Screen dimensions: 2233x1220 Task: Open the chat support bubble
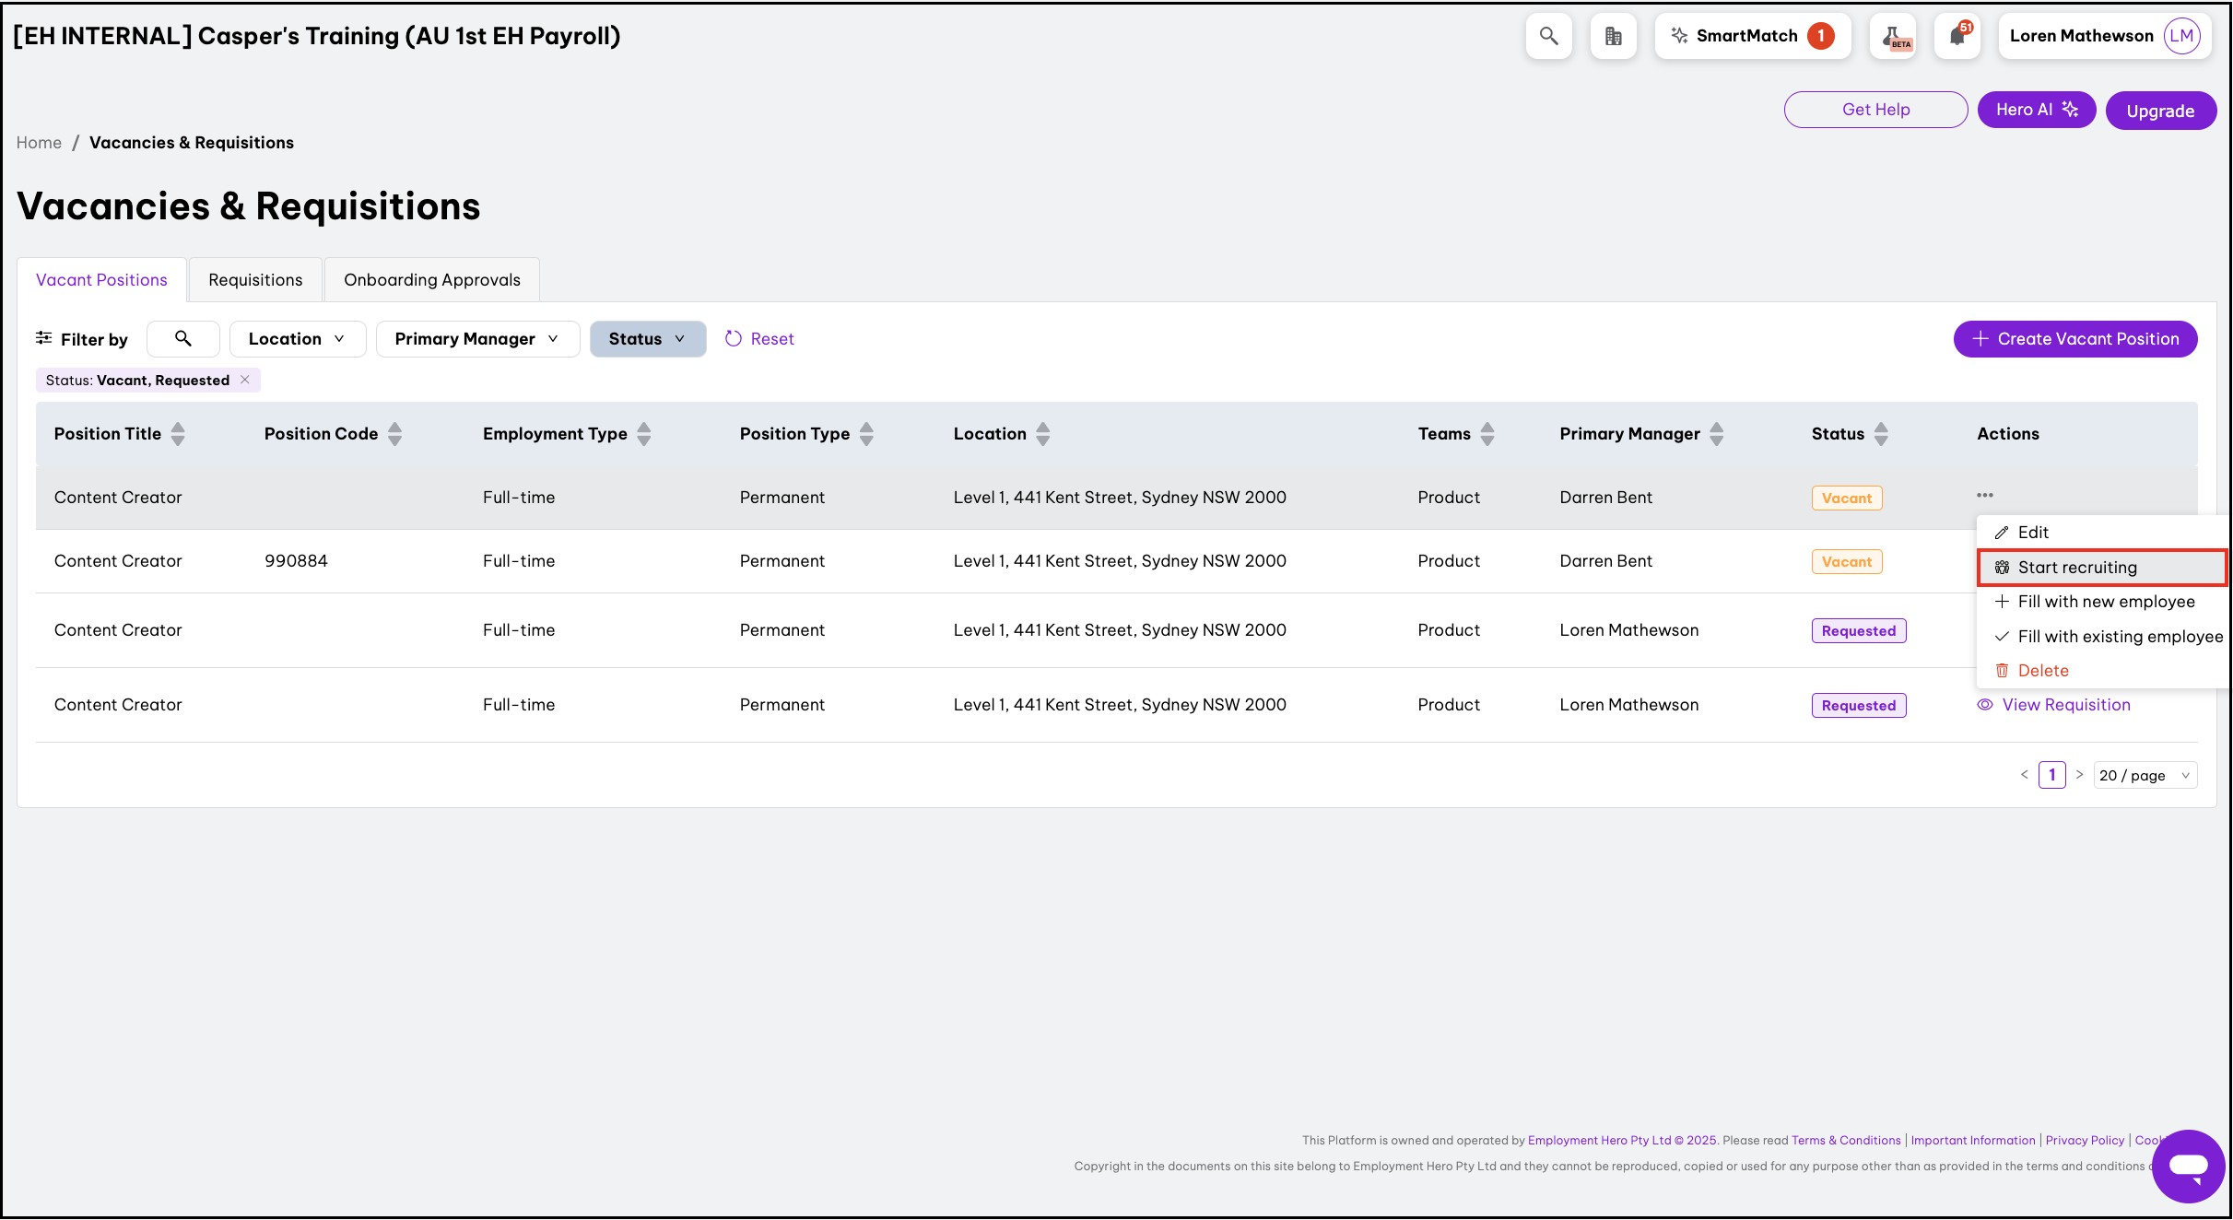click(2188, 1166)
